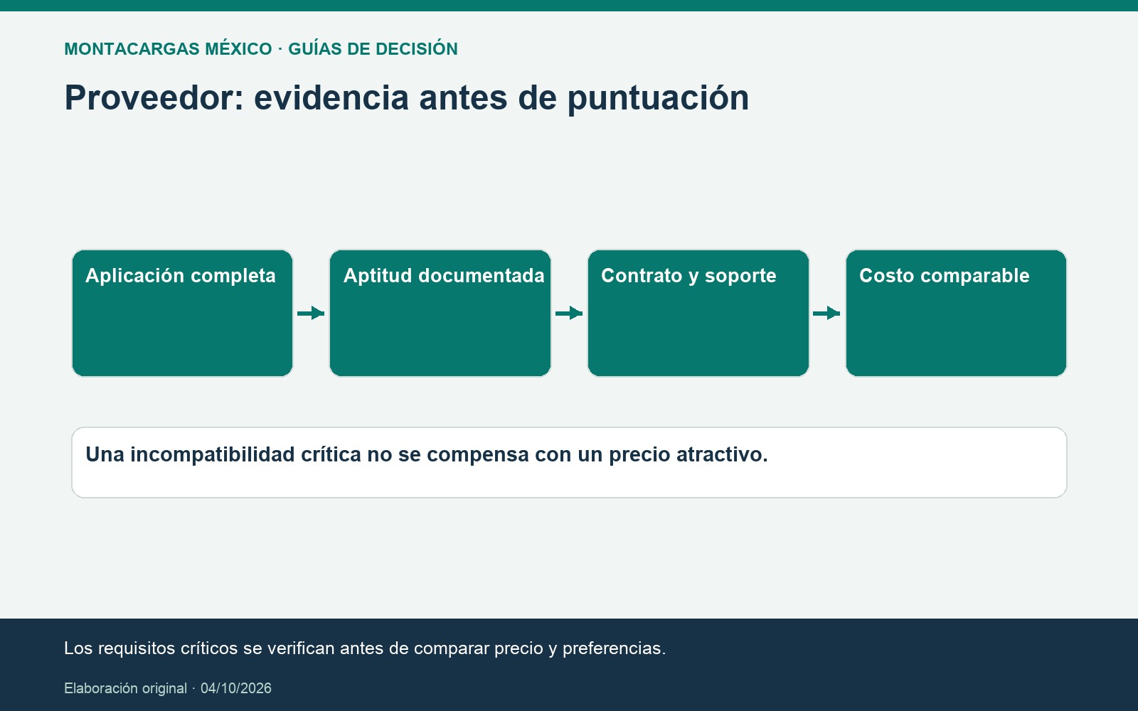Click the 'Costo comparable' step card

956,313
